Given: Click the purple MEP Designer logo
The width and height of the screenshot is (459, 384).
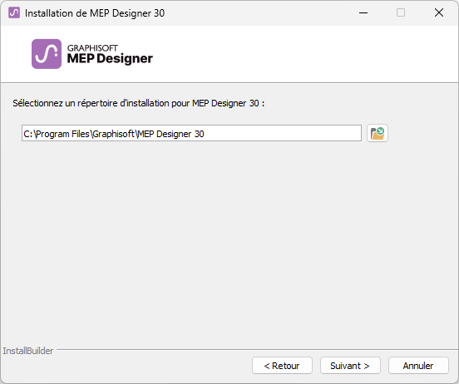Looking at the screenshot, I should (x=47, y=54).
